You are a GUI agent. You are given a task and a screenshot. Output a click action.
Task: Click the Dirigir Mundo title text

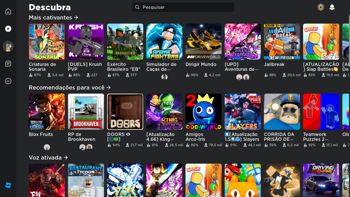[201, 64]
